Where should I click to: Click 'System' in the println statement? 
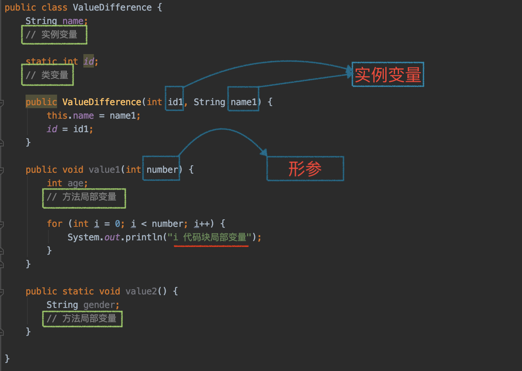coord(83,237)
